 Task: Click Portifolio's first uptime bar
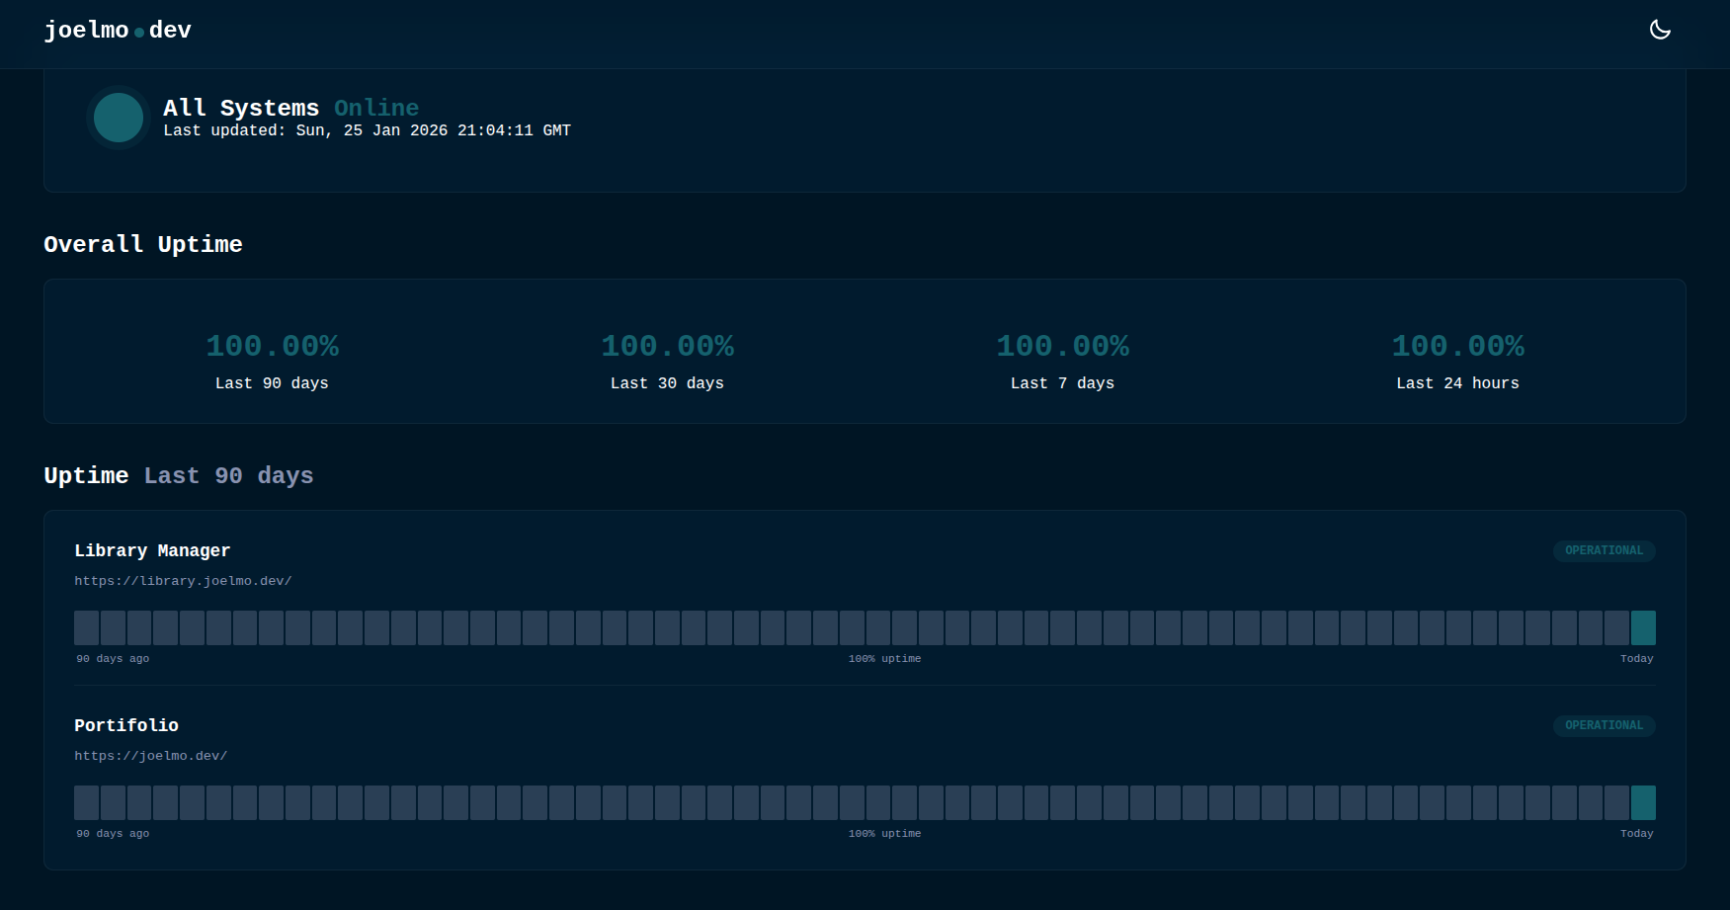[87, 802]
